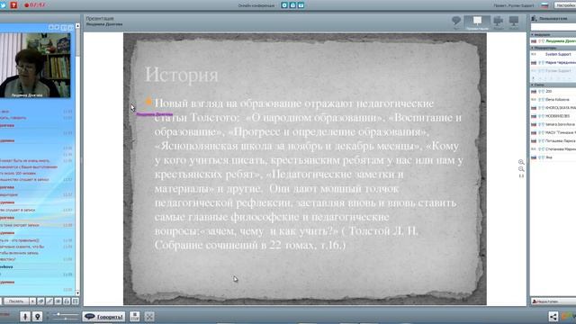This screenshot has width=576, height=324.
Task: Switch to the screen monitor mode tab
Action: [514, 22]
